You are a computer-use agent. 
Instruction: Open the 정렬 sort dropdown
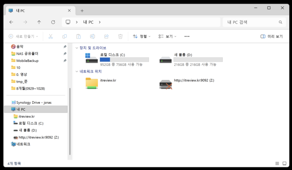pos(142,36)
